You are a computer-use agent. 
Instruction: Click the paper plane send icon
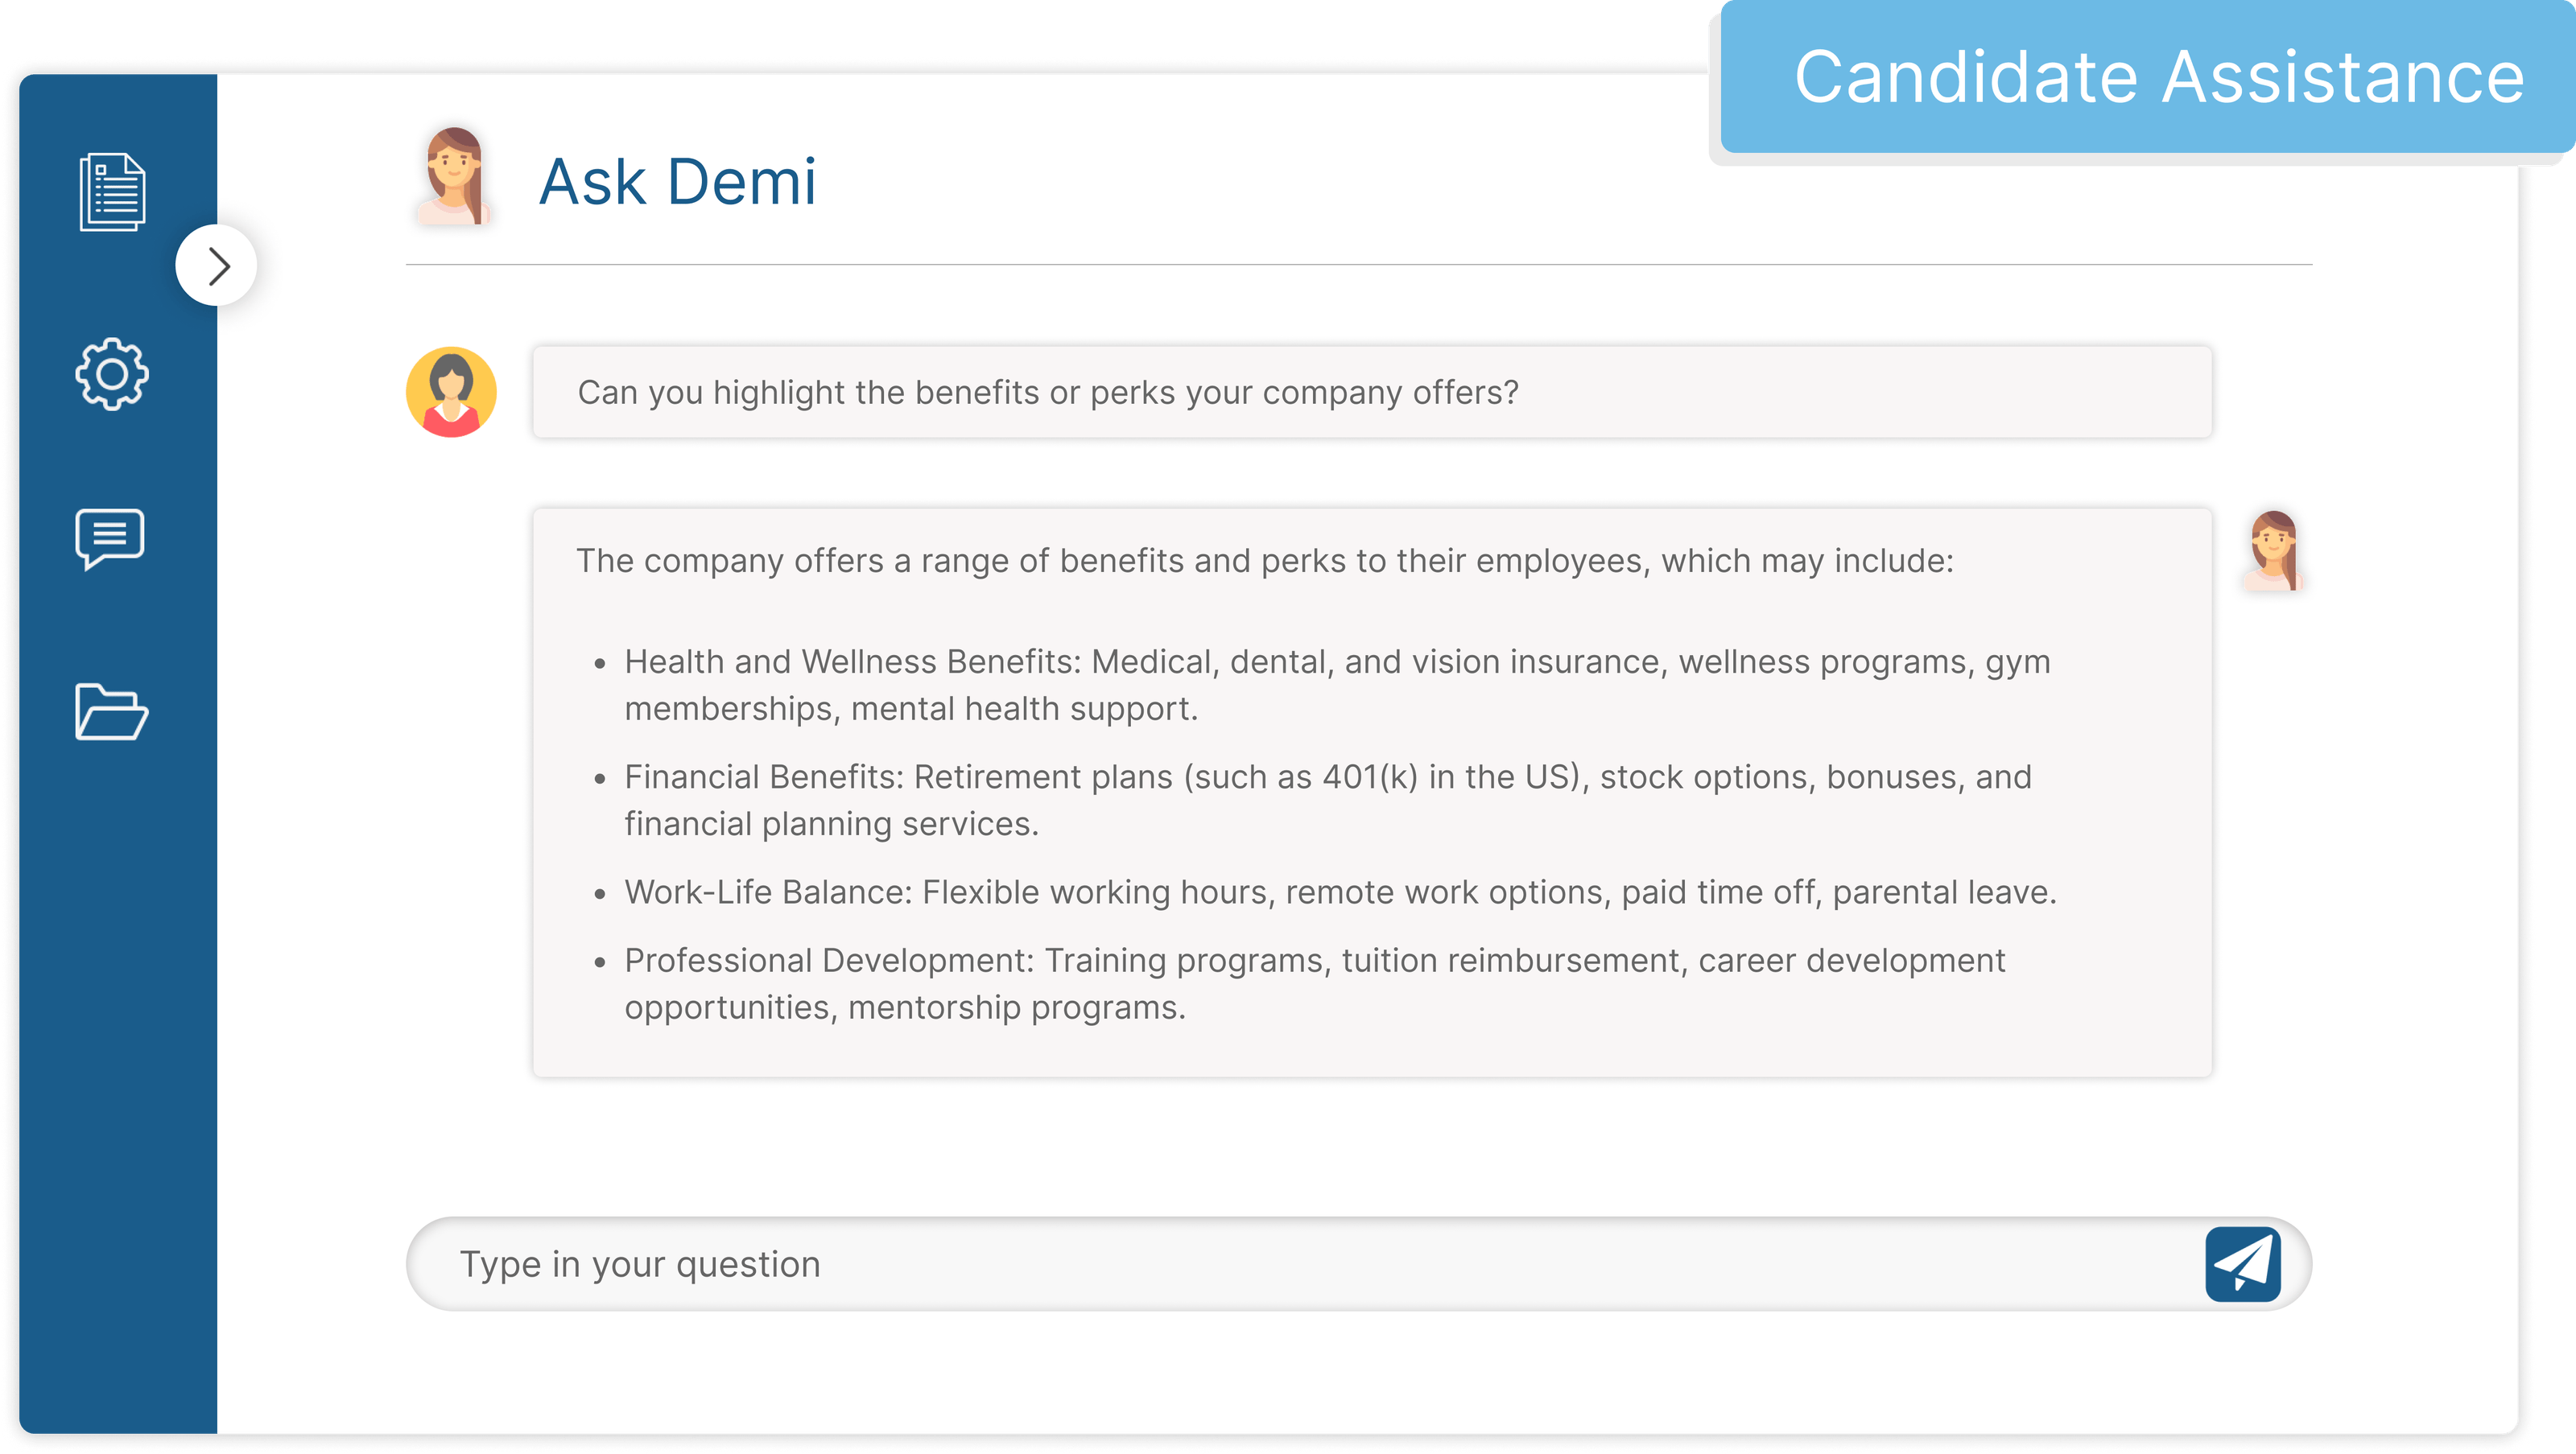coord(2245,1264)
